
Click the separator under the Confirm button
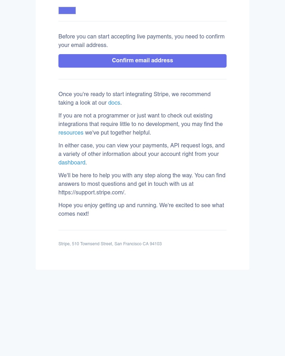coord(142,79)
